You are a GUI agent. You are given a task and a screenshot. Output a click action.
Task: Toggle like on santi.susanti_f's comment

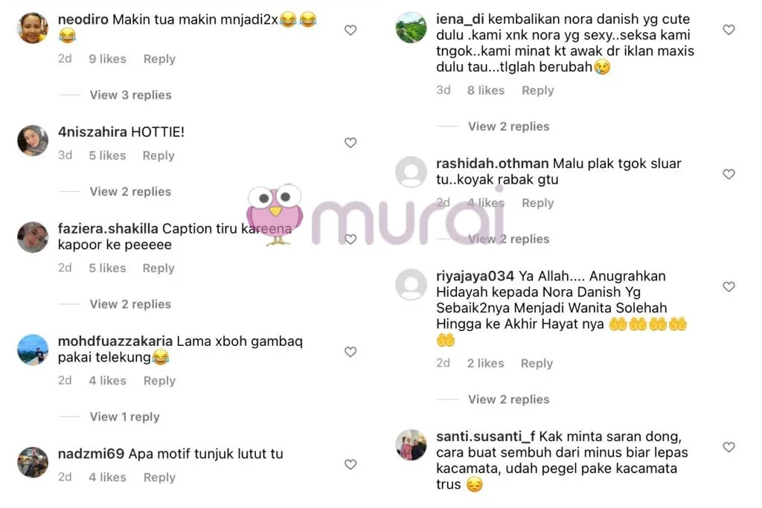[729, 447]
